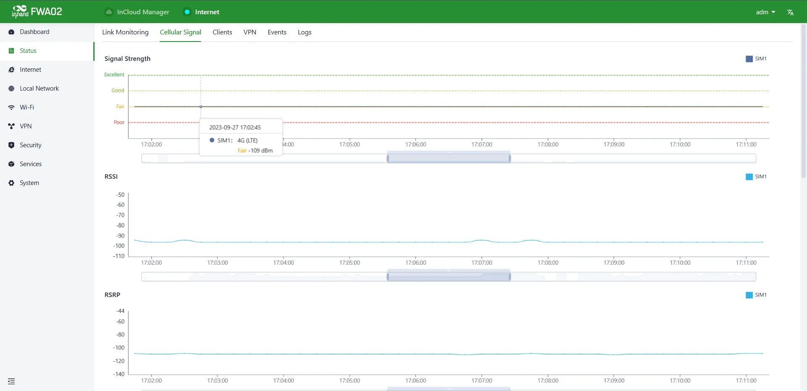The width and height of the screenshot is (807, 391).
Task: Open the adm user dropdown
Action: 765,12
